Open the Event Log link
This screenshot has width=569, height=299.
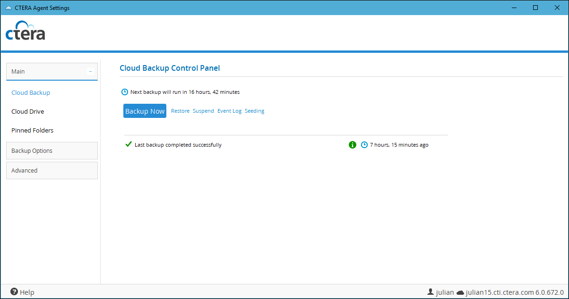pyautogui.click(x=229, y=111)
